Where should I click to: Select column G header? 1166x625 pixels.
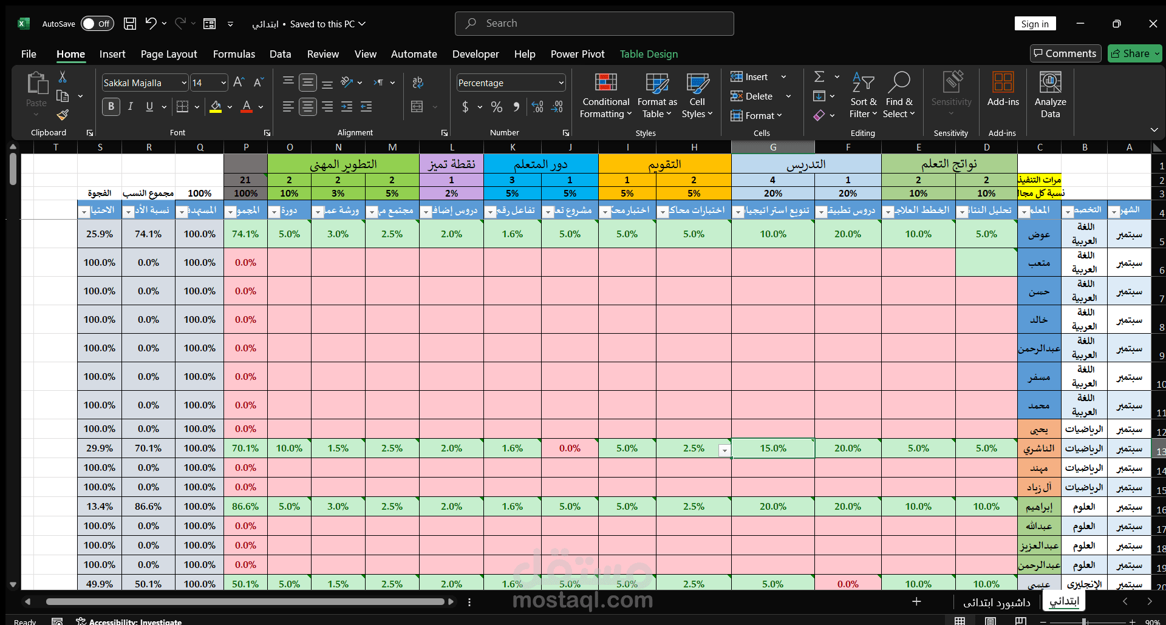point(773,147)
